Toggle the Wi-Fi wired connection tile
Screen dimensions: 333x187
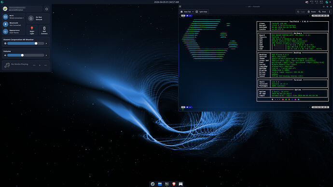pyautogui.click(x=14, y=17)
